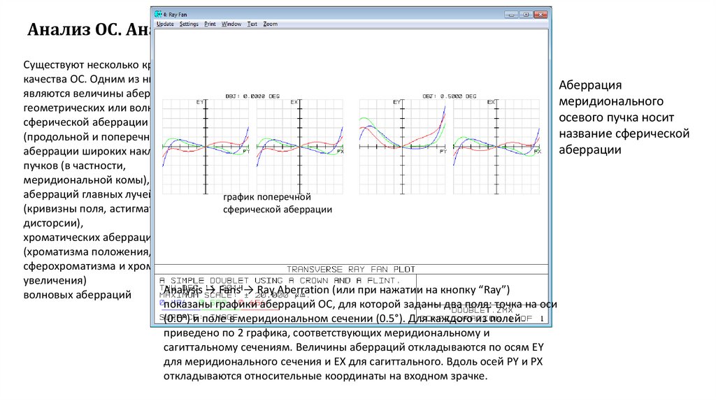Image resolution: width=716 pixels, height=401 pixels.
Task: Maximize the Ray Fan window
Action: [x=526, y=15]
